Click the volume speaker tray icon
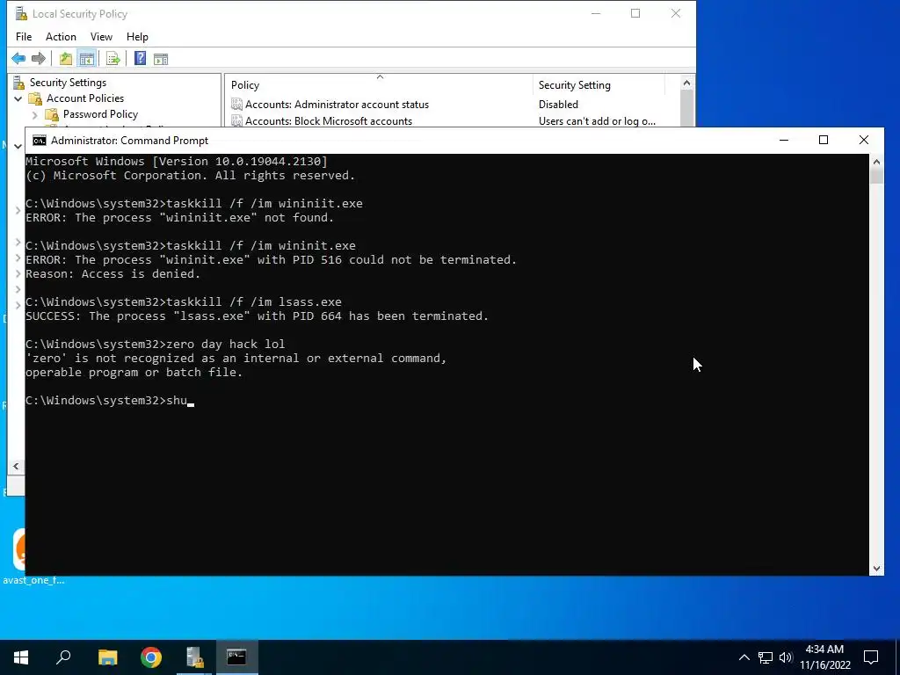900x675 pixels. click(786, 657)
